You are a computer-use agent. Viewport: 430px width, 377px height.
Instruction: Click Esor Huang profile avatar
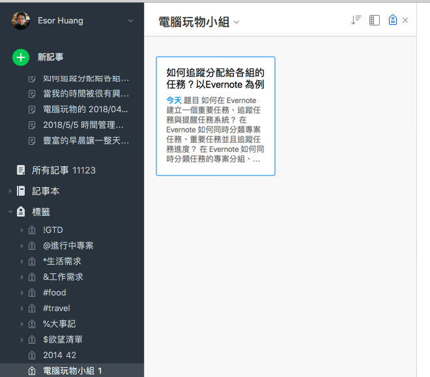click(x=21, y=21)
